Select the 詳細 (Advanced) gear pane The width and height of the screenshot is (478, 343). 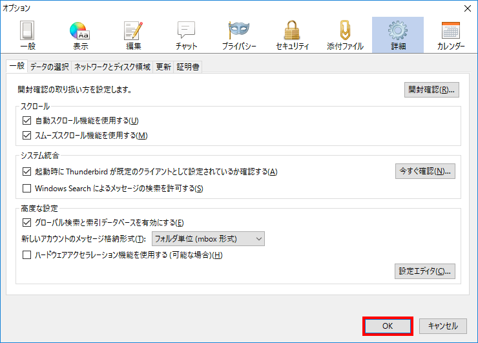coord(398,35)
